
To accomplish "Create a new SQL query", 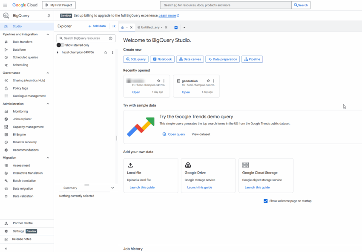I will (135, 59).
